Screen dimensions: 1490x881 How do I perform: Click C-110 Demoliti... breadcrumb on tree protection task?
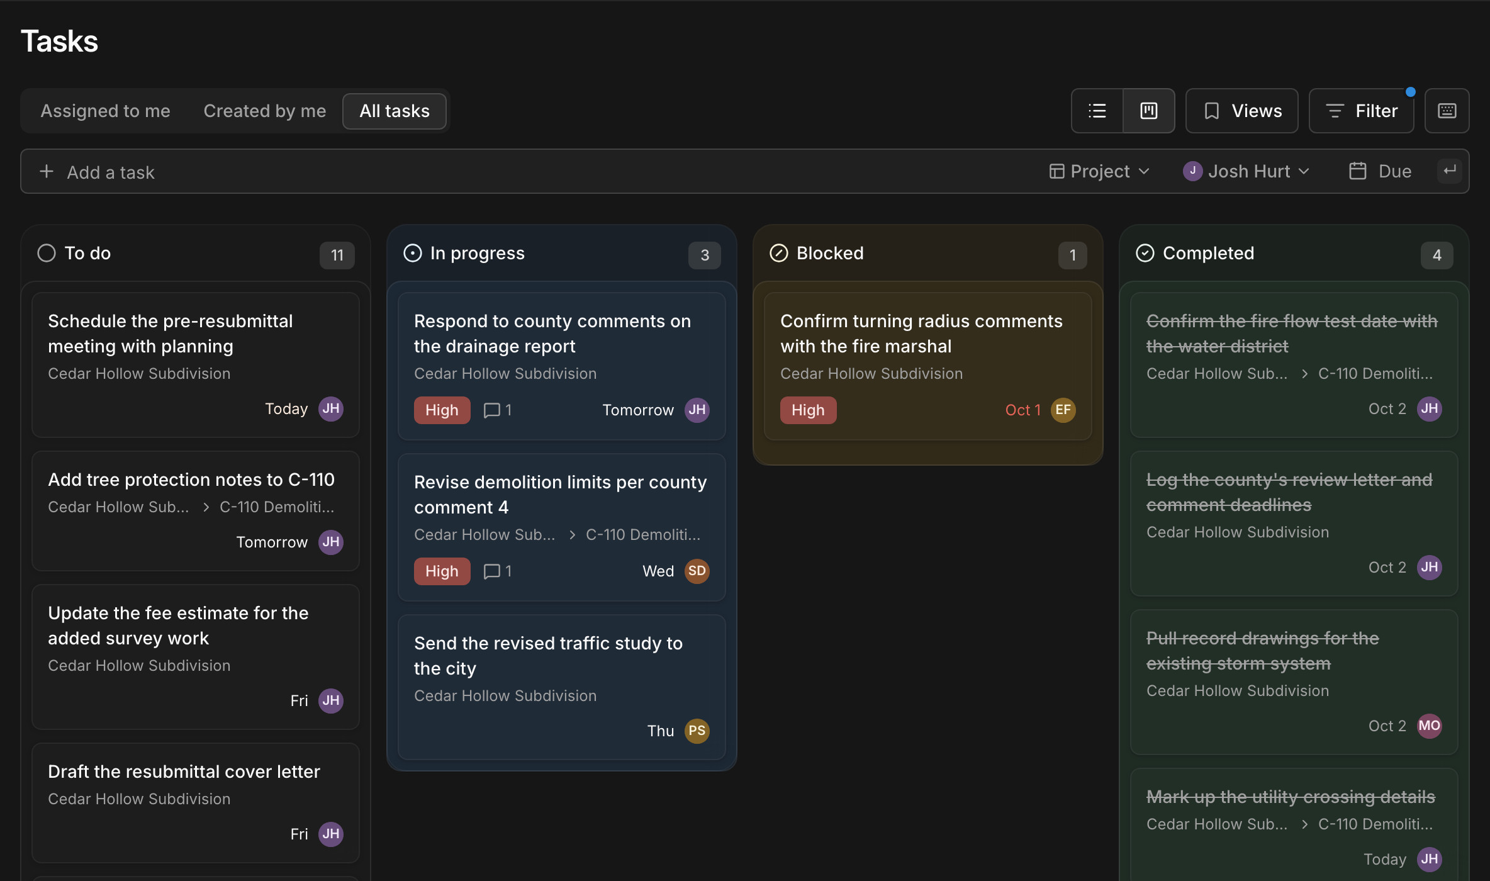pyautogui.click(x=277, y=507)
